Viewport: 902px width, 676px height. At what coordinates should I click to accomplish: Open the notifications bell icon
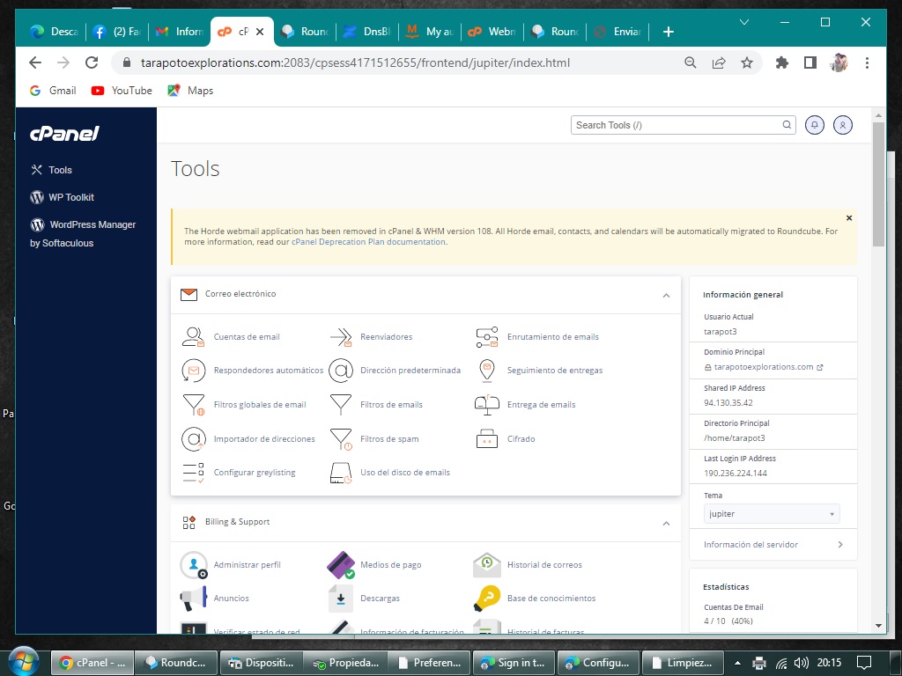coord(815,125)
